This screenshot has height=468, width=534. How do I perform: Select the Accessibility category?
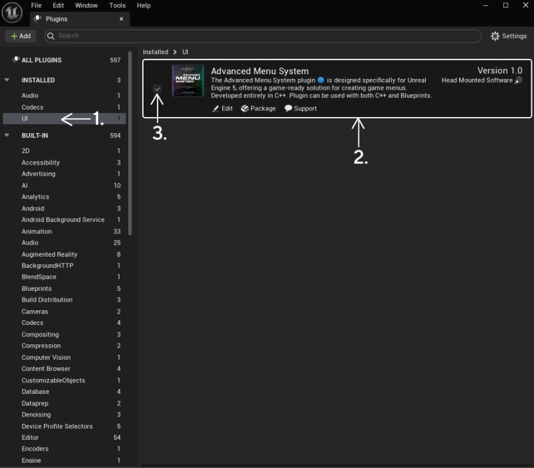click(64, 162)
